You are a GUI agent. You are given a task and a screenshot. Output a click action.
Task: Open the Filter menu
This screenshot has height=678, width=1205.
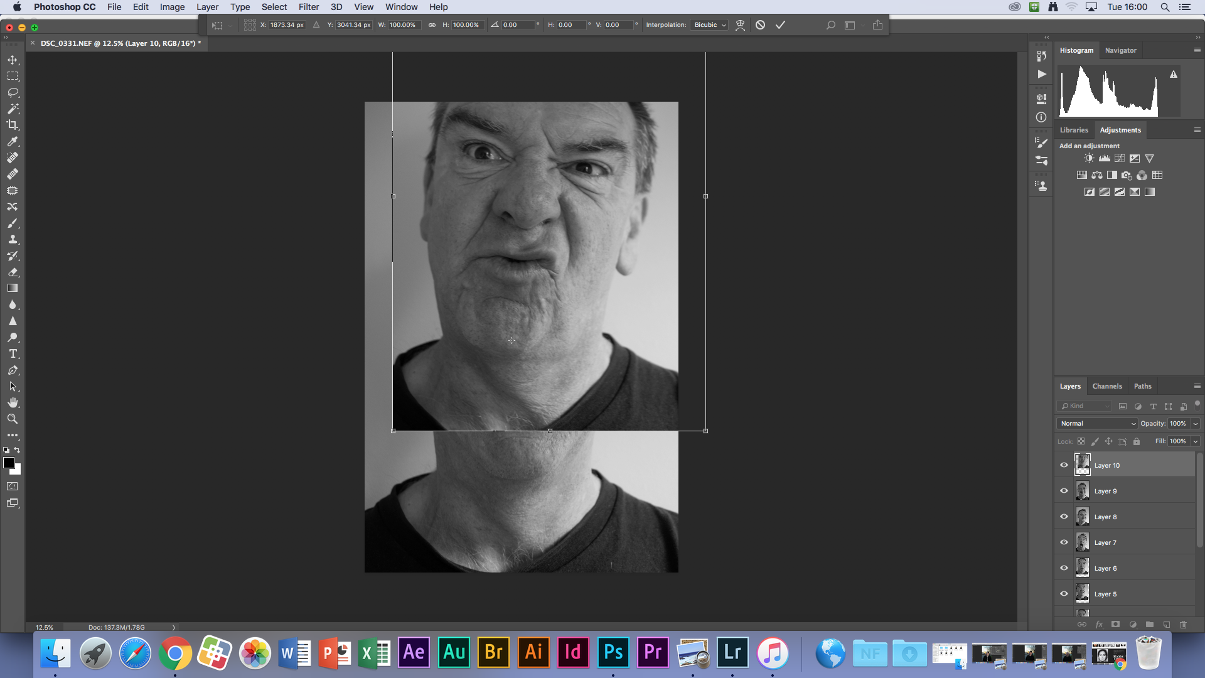(x=308, y=7)
